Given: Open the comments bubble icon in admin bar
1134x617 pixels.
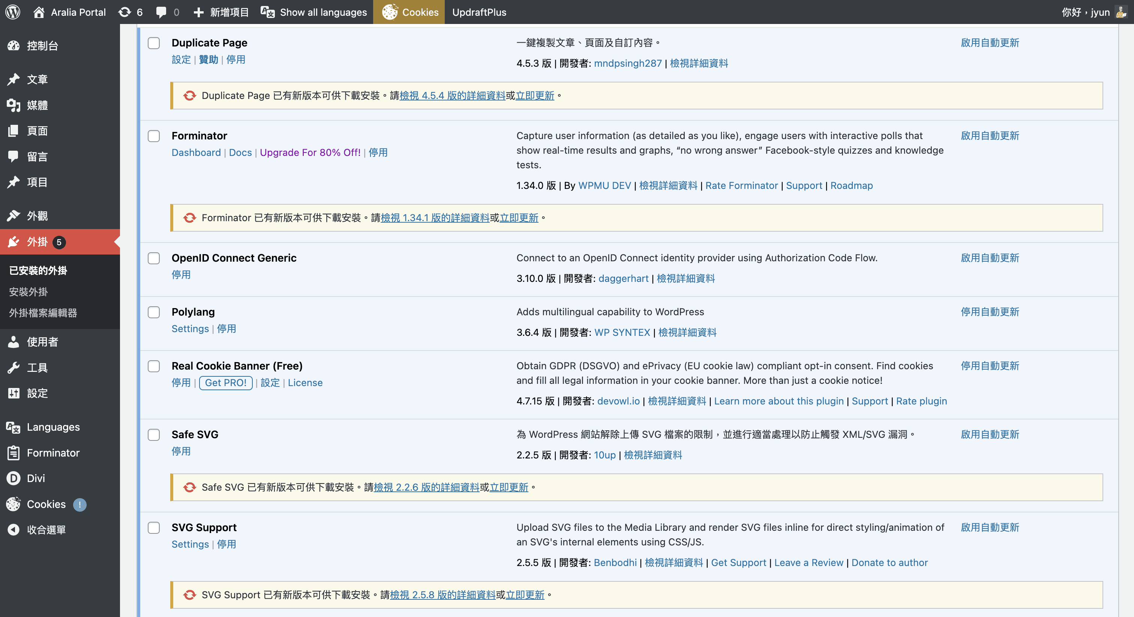Looking at the screenshot, I should pos(161,12).
